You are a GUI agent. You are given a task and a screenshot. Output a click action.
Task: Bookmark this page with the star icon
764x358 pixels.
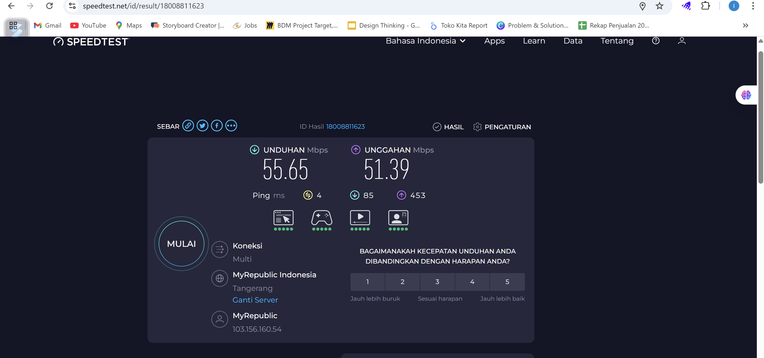pos(659,6)
